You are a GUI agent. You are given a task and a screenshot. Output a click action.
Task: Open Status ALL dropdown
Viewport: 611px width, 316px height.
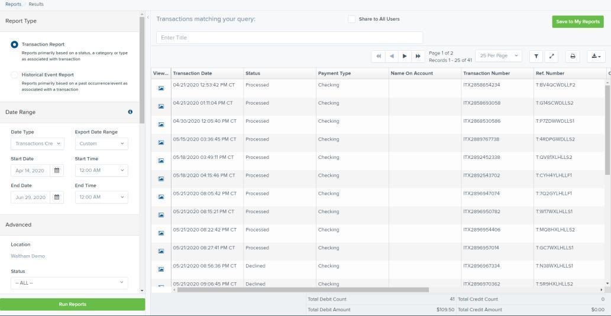point(69,283)
